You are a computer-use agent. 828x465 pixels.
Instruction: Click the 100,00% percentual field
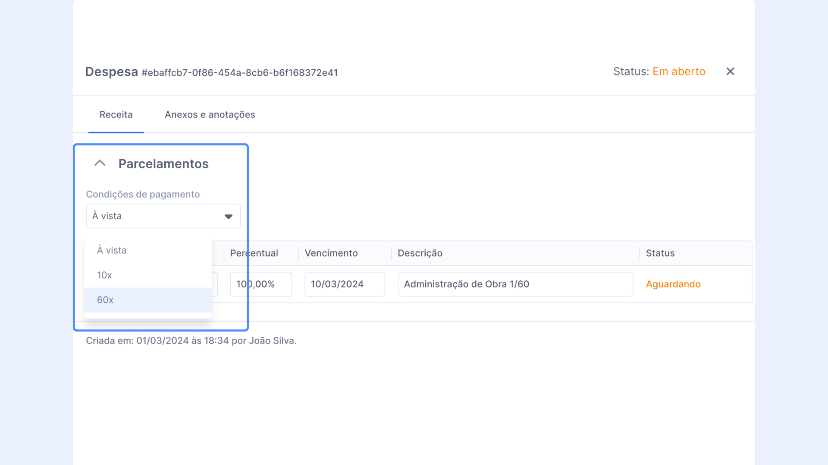267,284
